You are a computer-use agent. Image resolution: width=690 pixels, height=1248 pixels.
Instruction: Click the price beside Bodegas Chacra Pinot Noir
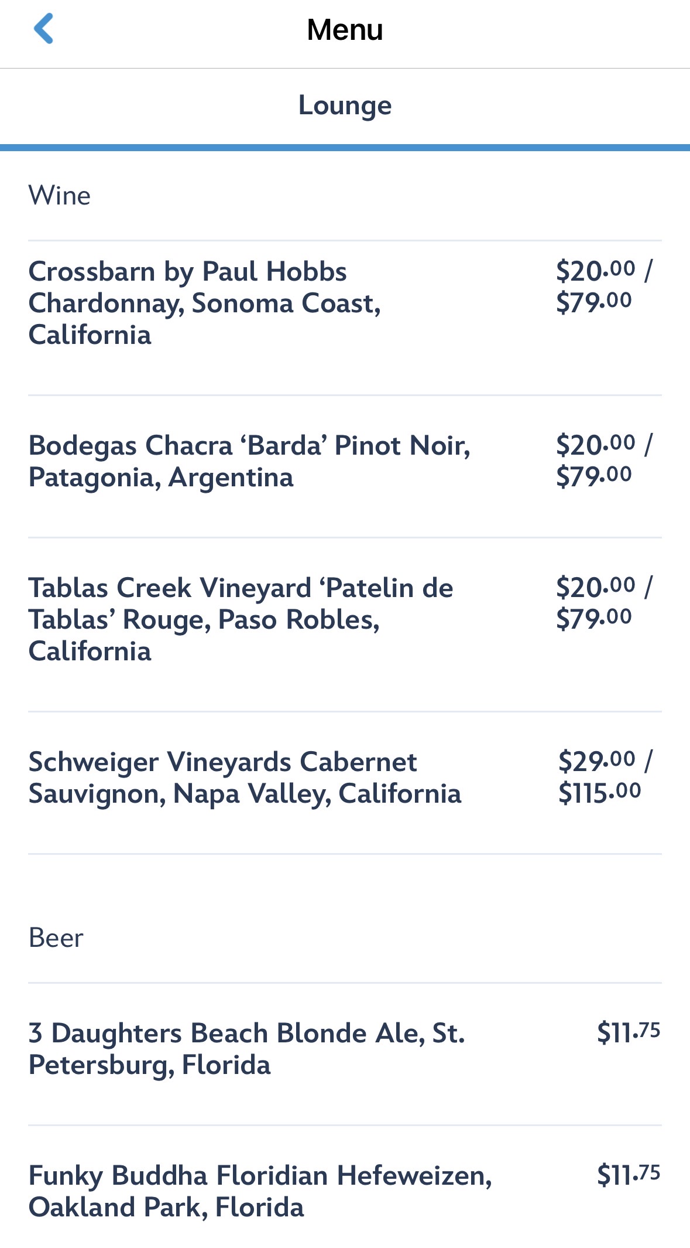point(603,461)
